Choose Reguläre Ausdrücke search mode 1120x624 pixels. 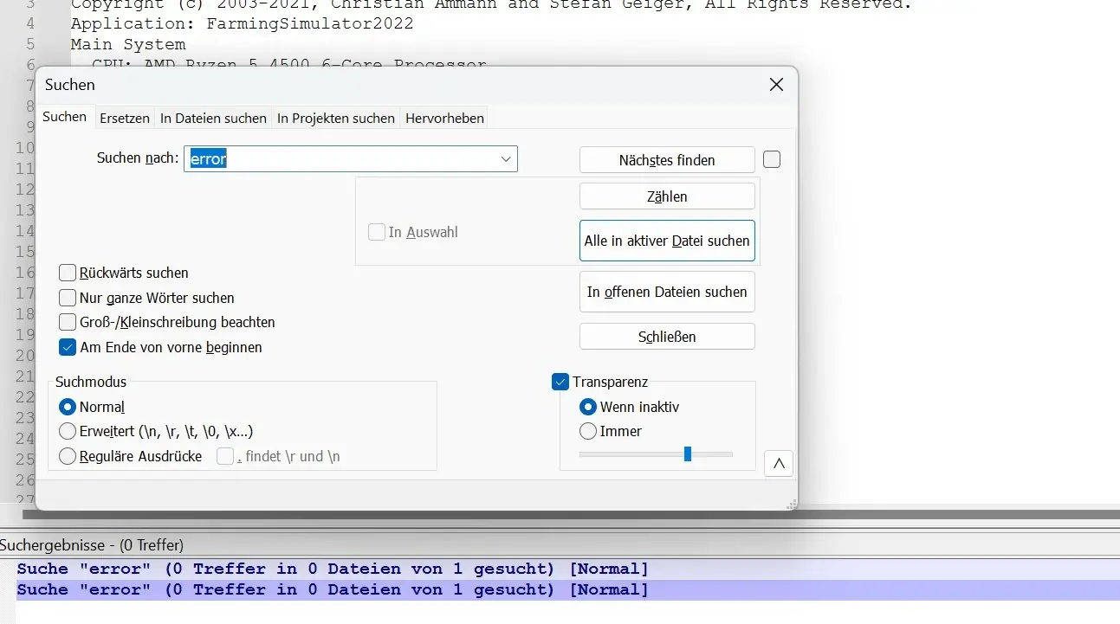coord(68,456)
